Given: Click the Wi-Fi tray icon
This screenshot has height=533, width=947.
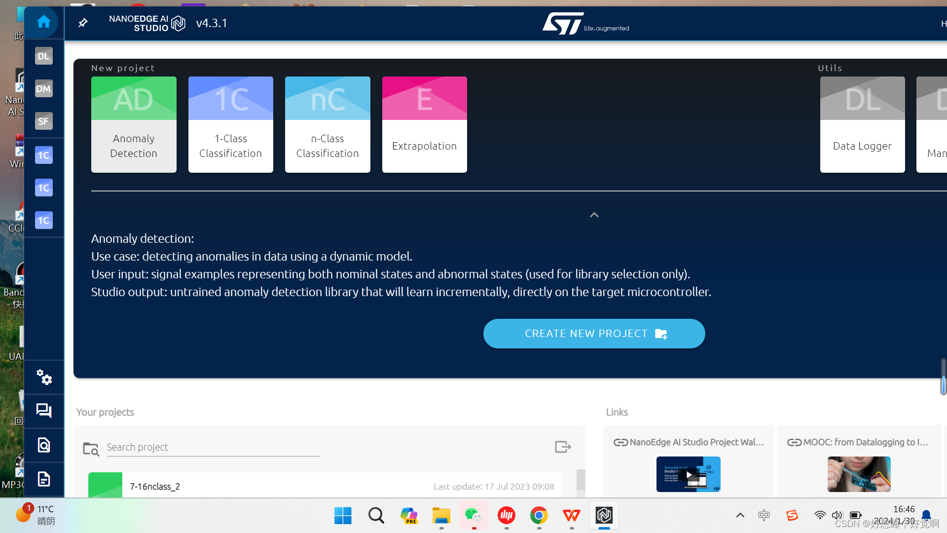Looking at the screenshot, I should tap(820, 515).
